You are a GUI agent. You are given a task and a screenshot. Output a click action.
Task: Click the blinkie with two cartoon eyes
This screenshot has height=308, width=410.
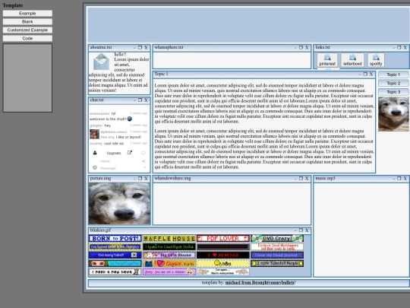[115, 263]
